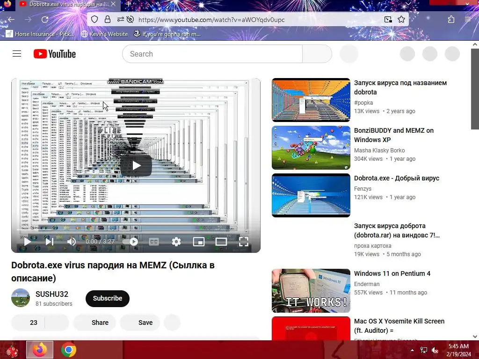Click the video progress bar
Screen dimensions: 479x359
pyautogui.click(x=136, y=230)
